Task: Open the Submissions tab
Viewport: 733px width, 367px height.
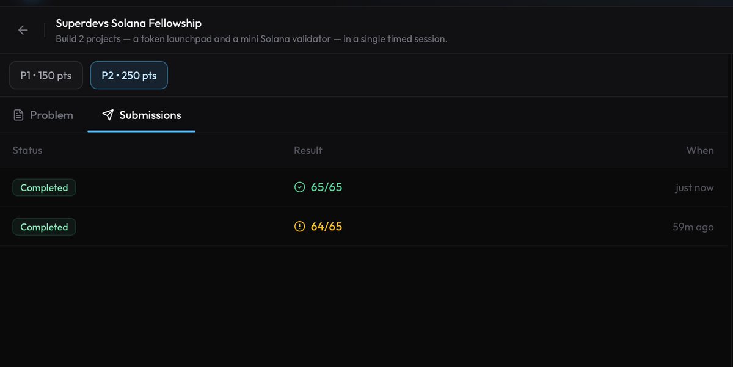Action: pyautogui.click(x=142, y=115)
